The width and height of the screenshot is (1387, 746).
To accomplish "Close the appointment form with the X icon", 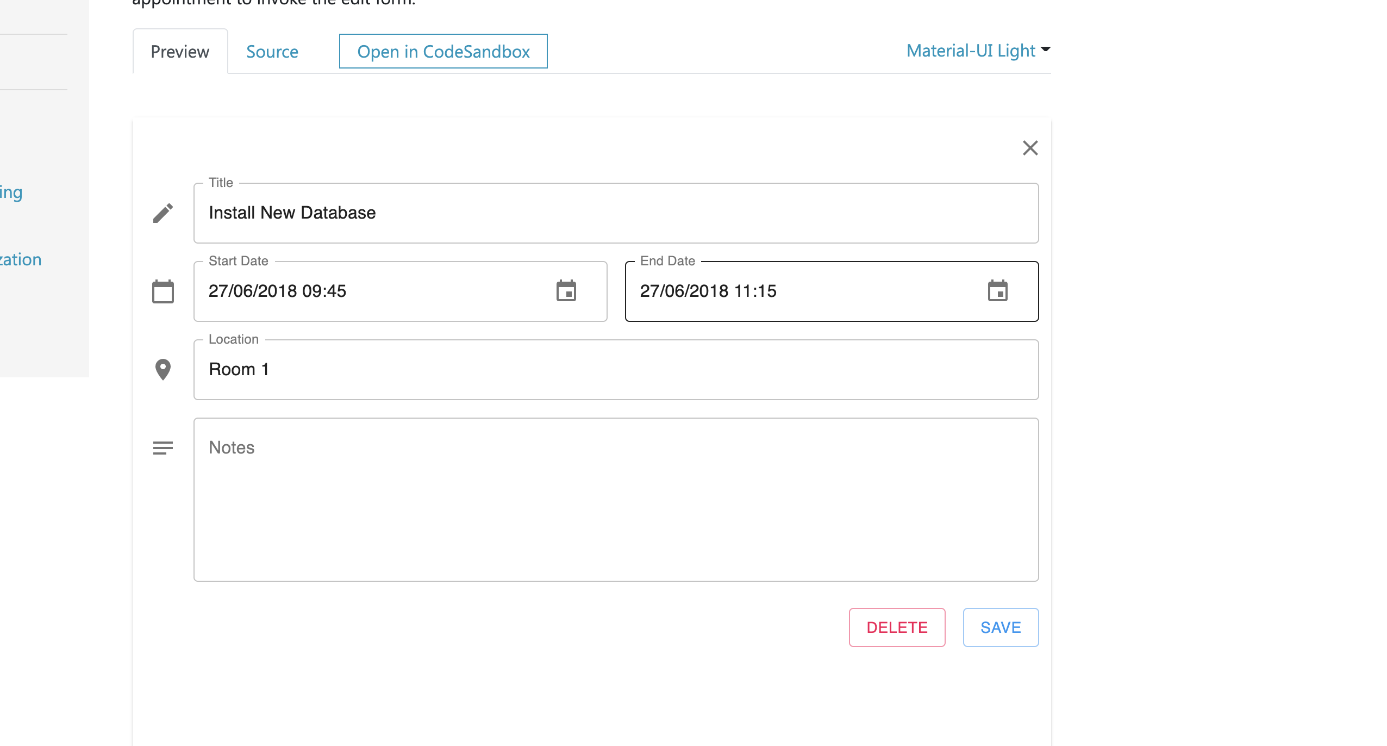I will point(1030,148).
